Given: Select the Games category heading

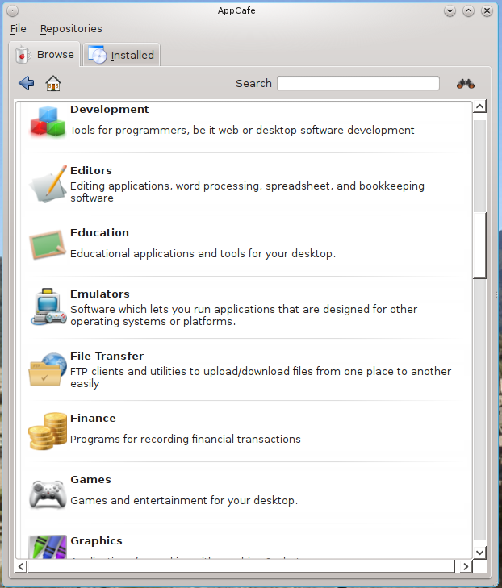Looking at the screenshot, I should [x=90, y=480].
